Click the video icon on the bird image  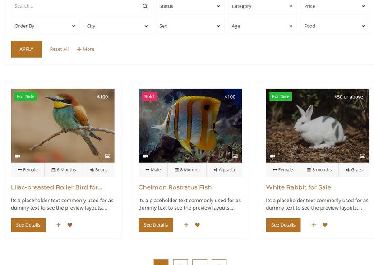[x=18, y=156]
